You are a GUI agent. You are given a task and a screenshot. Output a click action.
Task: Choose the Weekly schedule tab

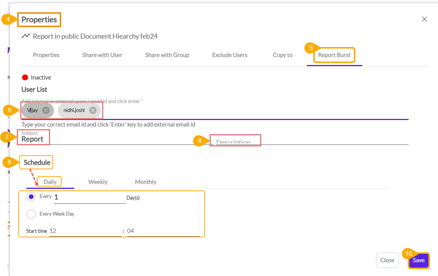pos(98,182)
